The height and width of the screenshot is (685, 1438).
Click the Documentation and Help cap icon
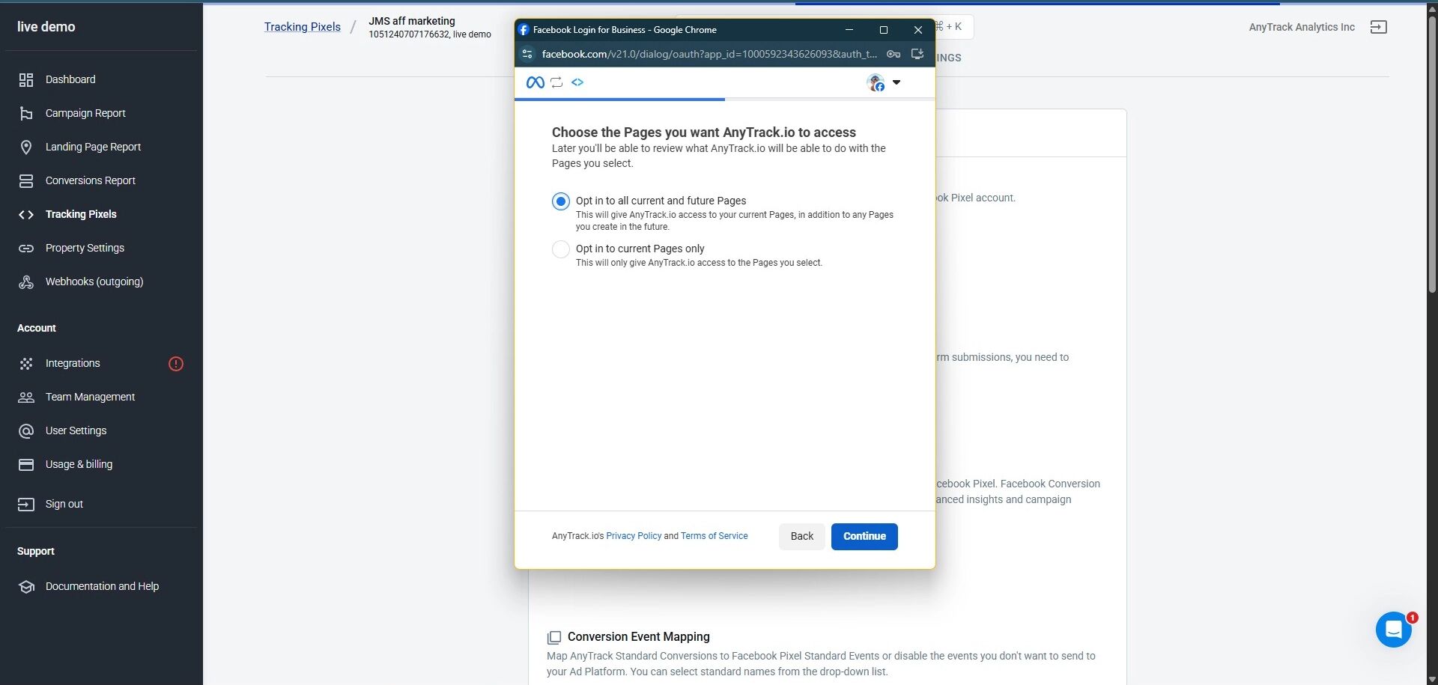[26, 587]
